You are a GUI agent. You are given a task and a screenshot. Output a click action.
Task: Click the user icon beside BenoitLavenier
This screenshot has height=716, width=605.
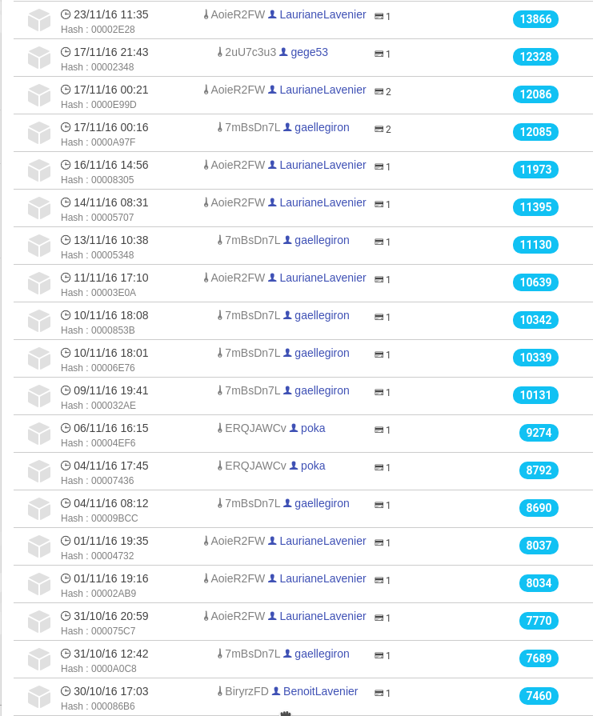276,691
